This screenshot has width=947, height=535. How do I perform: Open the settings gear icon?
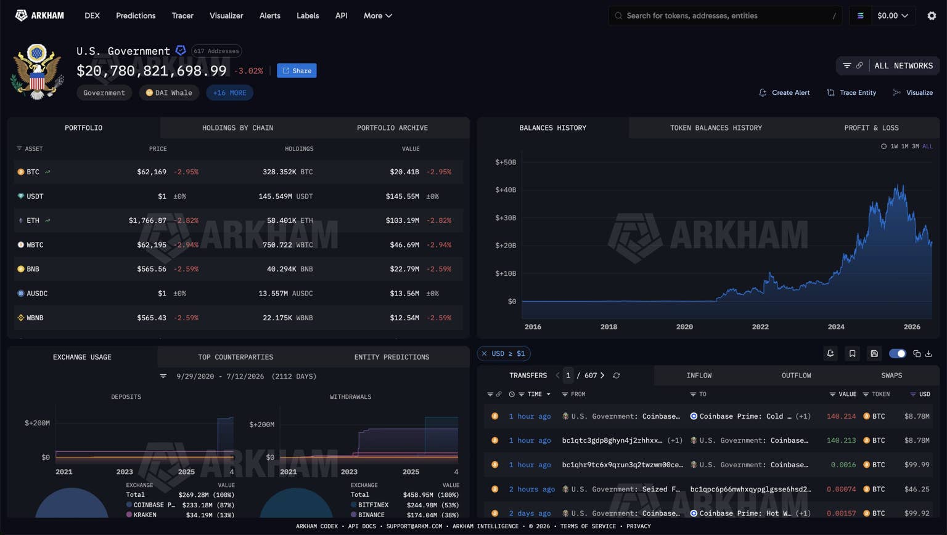click(x=932, y=16)
